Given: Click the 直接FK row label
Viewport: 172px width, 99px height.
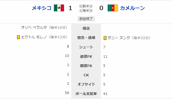Looking at the screenshot, I should (86, 57).
